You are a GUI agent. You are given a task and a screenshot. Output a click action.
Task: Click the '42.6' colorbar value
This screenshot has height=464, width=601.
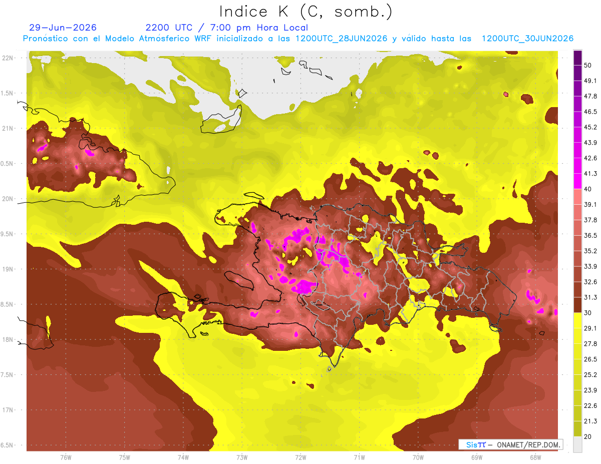pos(590,158)
